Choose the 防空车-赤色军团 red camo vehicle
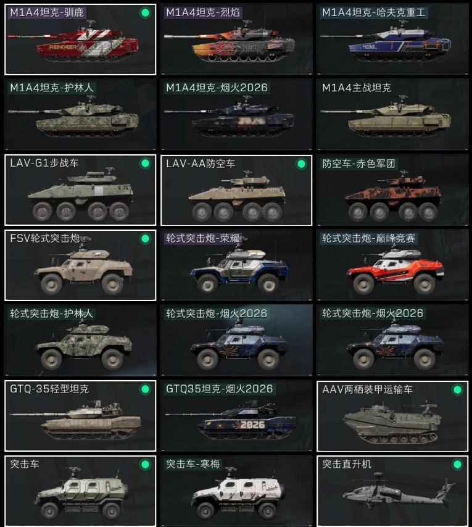 tap(392, 190)
